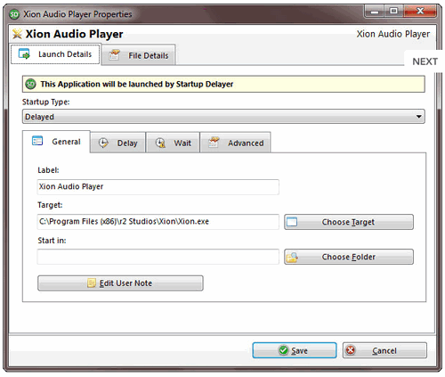Click the Advanced tab notepad icon
This screenshot has height=377, width=445.
pyautogui.click(x=214, y=143)
